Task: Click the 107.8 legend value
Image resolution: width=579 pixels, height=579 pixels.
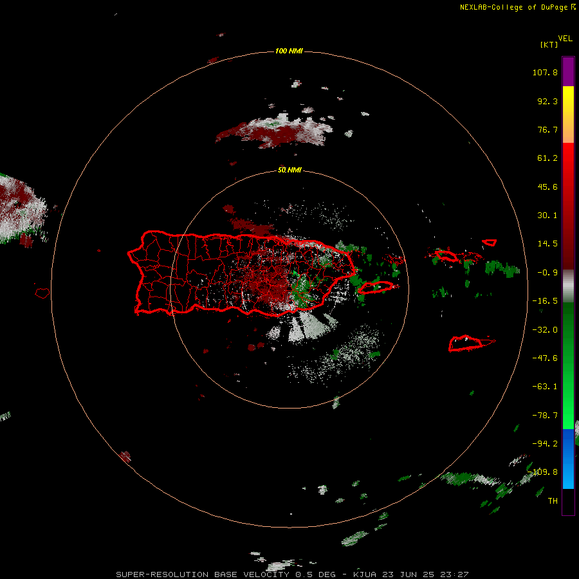Action: point(545,72)
